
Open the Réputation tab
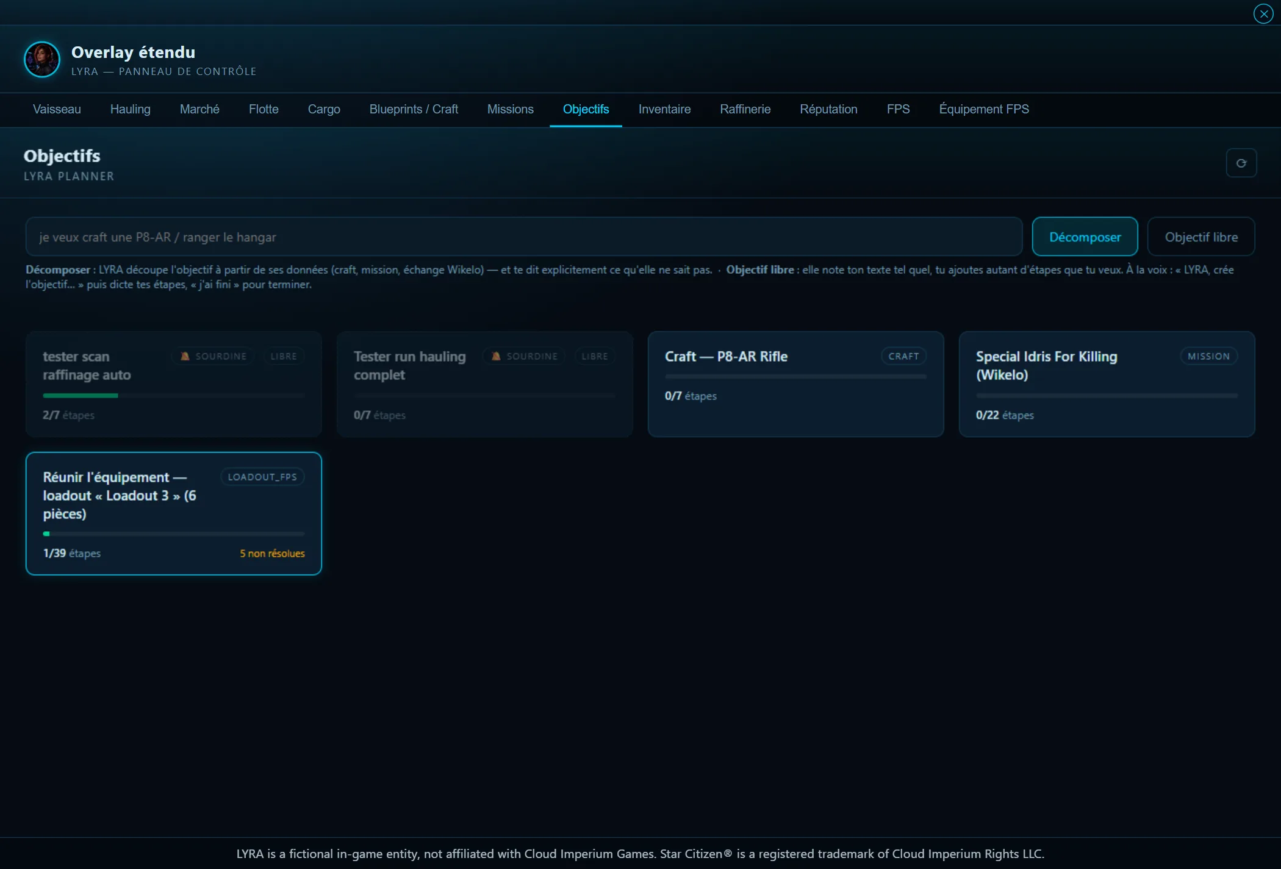pos(828,109)
